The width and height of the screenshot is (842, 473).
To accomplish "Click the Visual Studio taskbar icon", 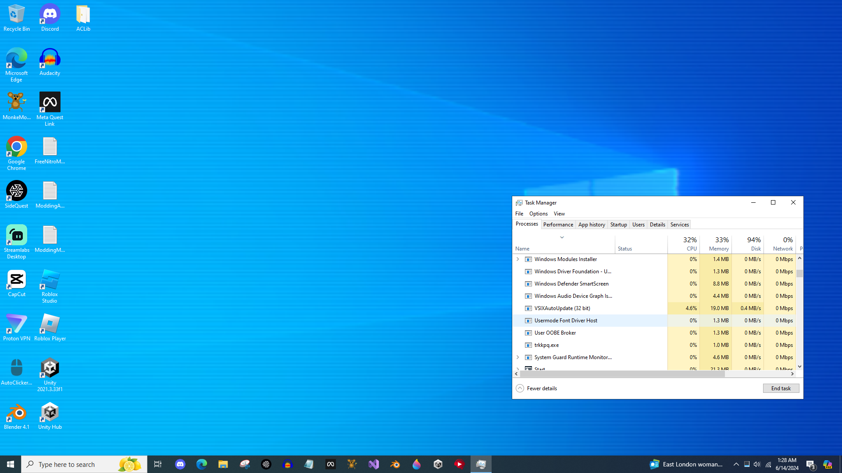I will point(373,464).
